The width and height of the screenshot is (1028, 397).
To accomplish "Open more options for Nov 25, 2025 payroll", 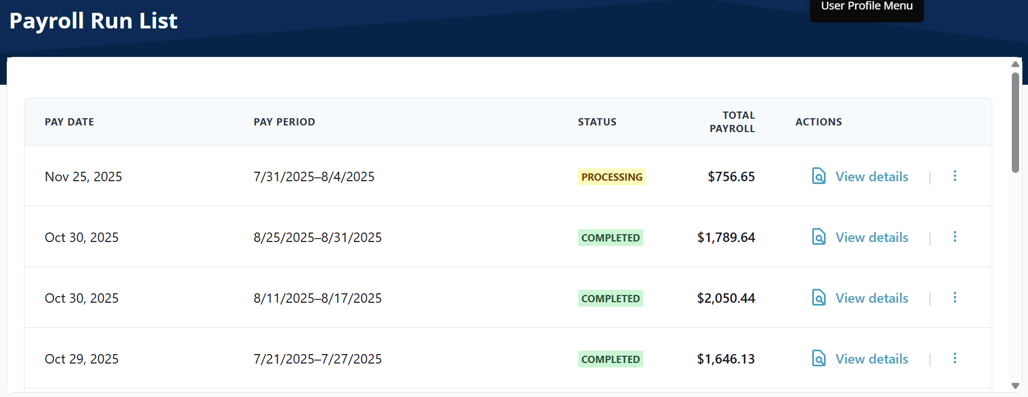I will tap(954, 176).
